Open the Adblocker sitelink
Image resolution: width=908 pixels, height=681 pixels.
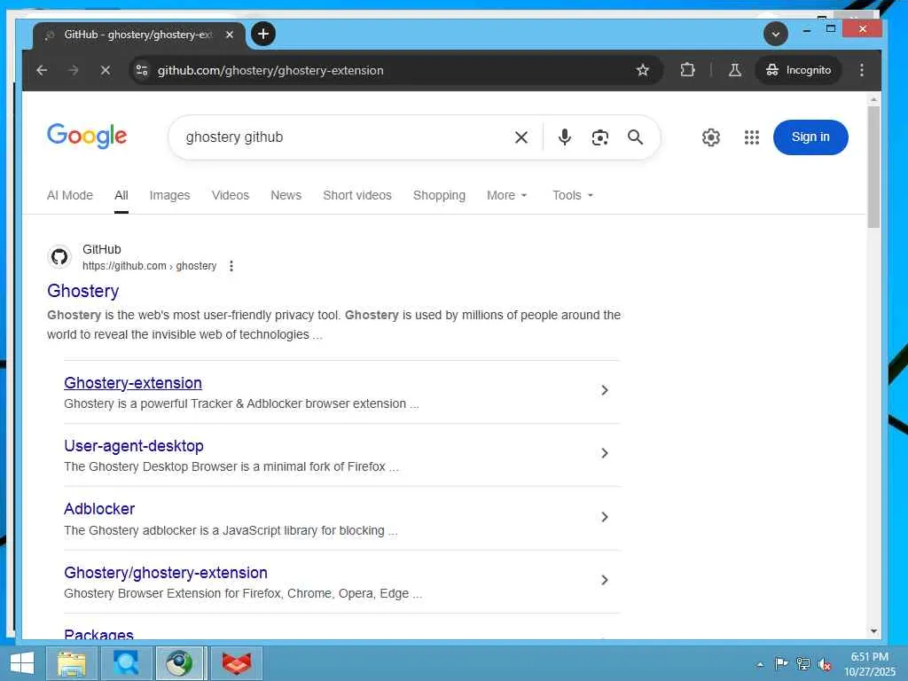(99, 509)
